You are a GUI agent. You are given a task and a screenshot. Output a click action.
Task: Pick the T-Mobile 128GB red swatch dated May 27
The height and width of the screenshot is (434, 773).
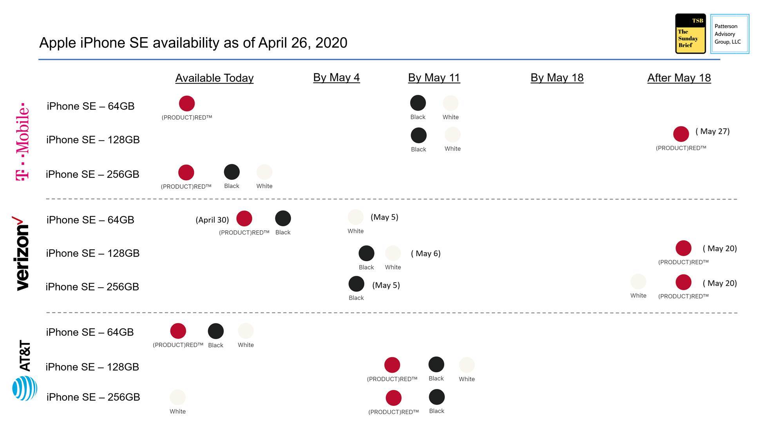pos(681,134)
